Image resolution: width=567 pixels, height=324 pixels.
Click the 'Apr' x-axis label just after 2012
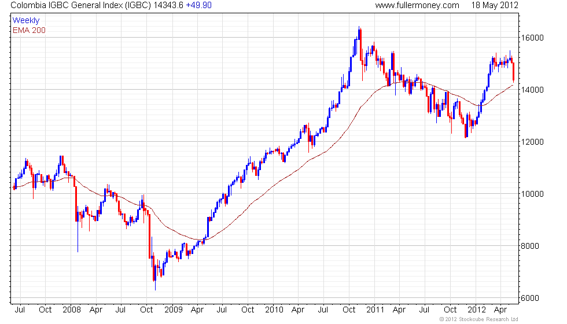tap(500, 310)
